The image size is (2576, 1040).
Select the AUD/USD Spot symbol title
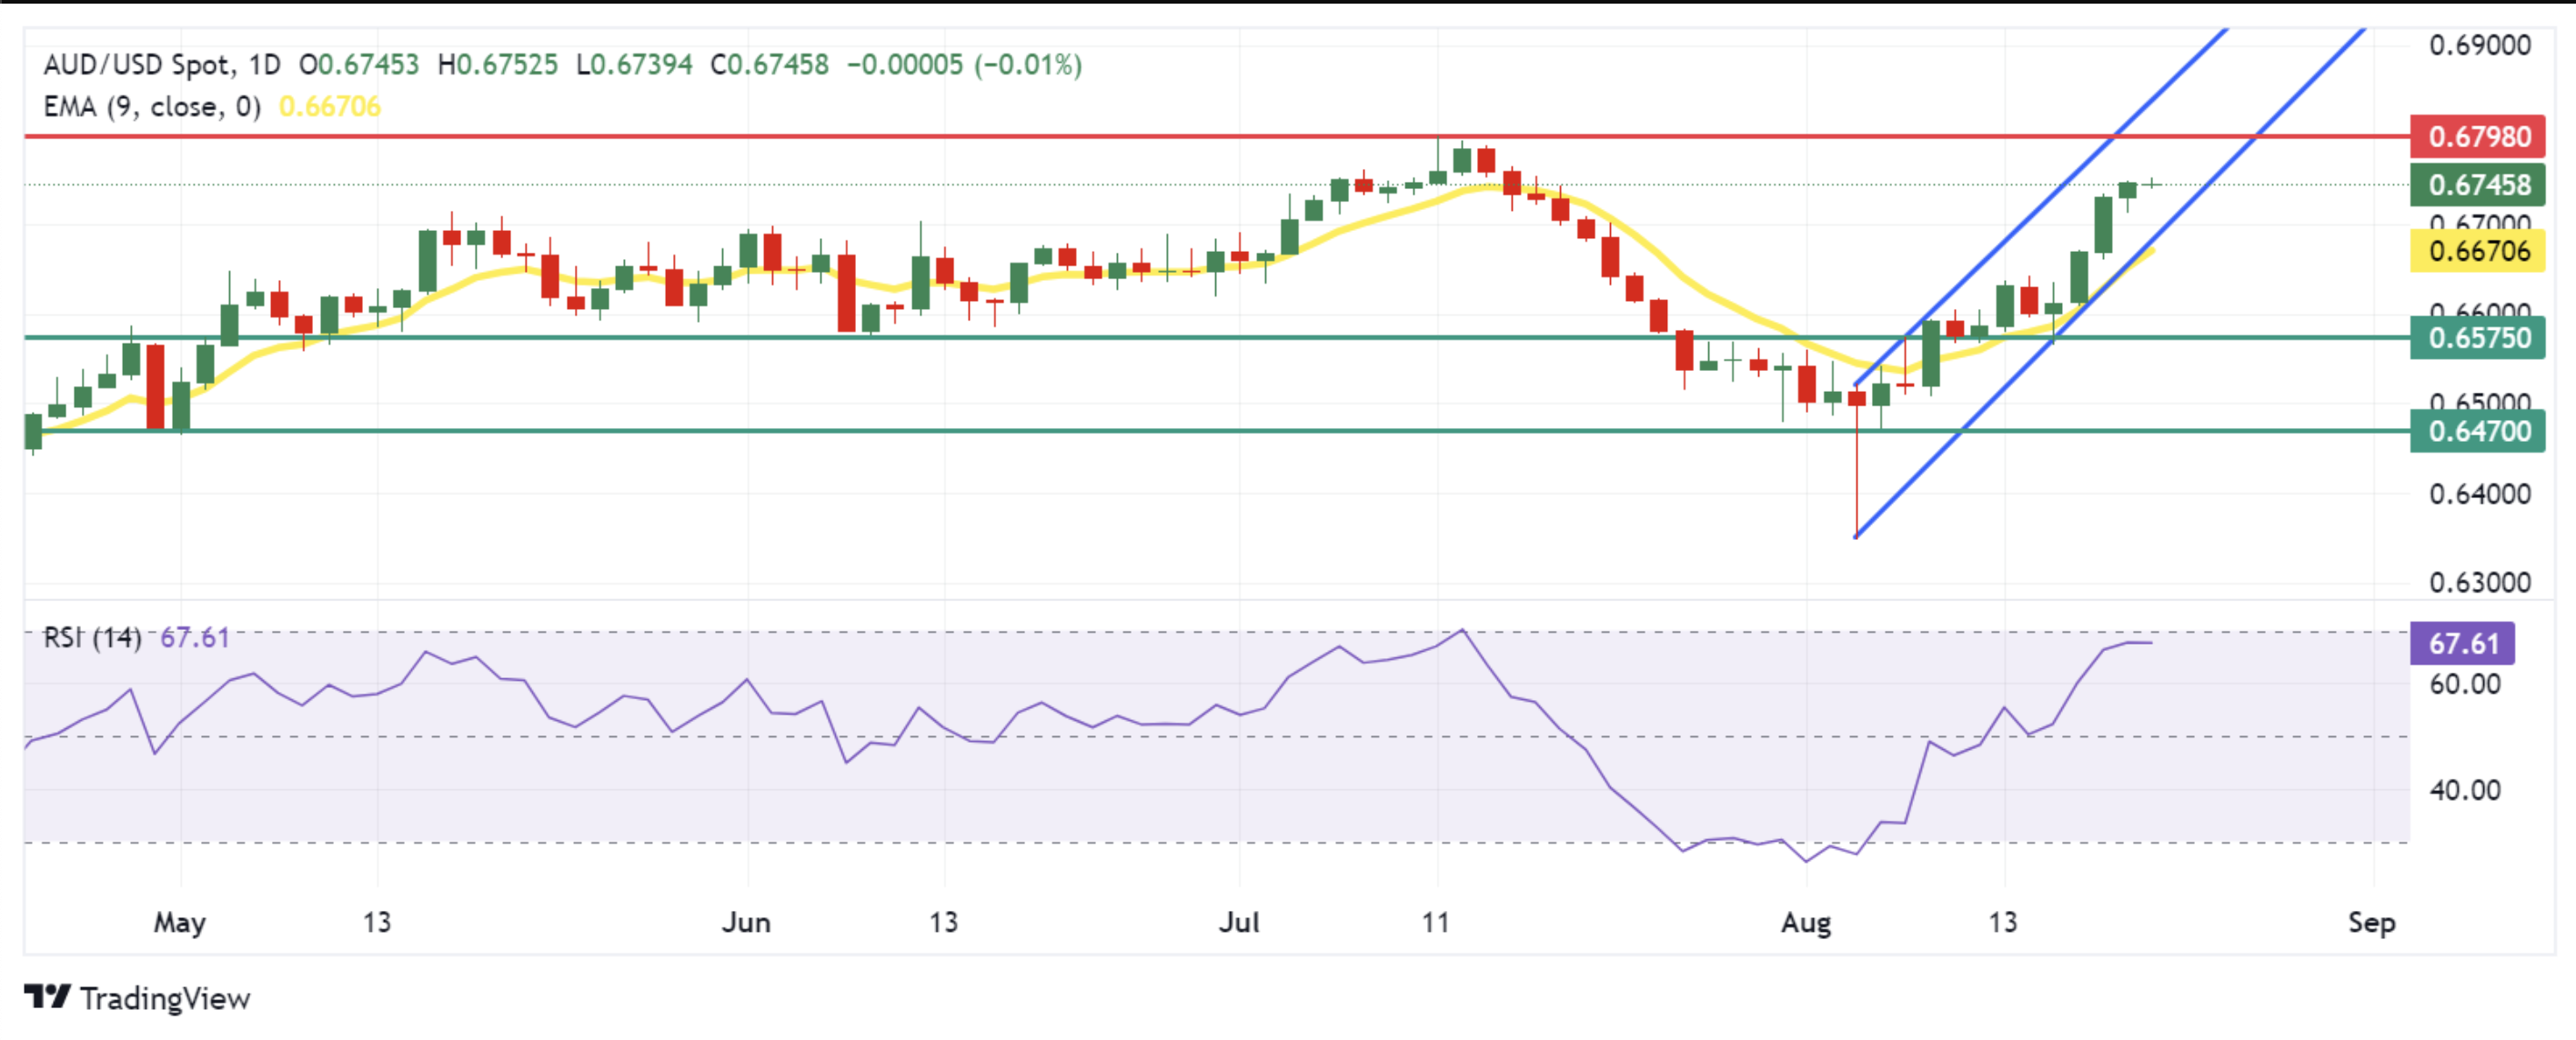[137, 65]
